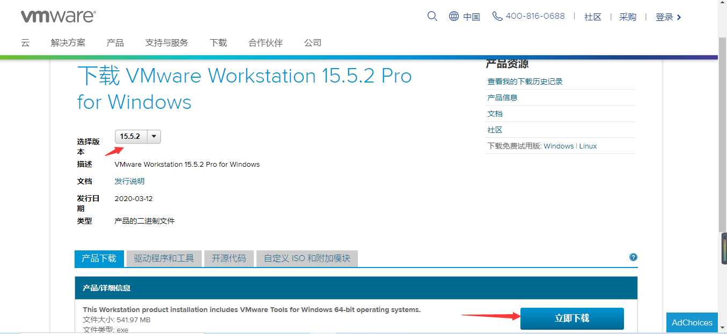Screen dimensions: 727x334
Task: Open the 采购 link
Action: pyautogui.click(x=628, y=17)
